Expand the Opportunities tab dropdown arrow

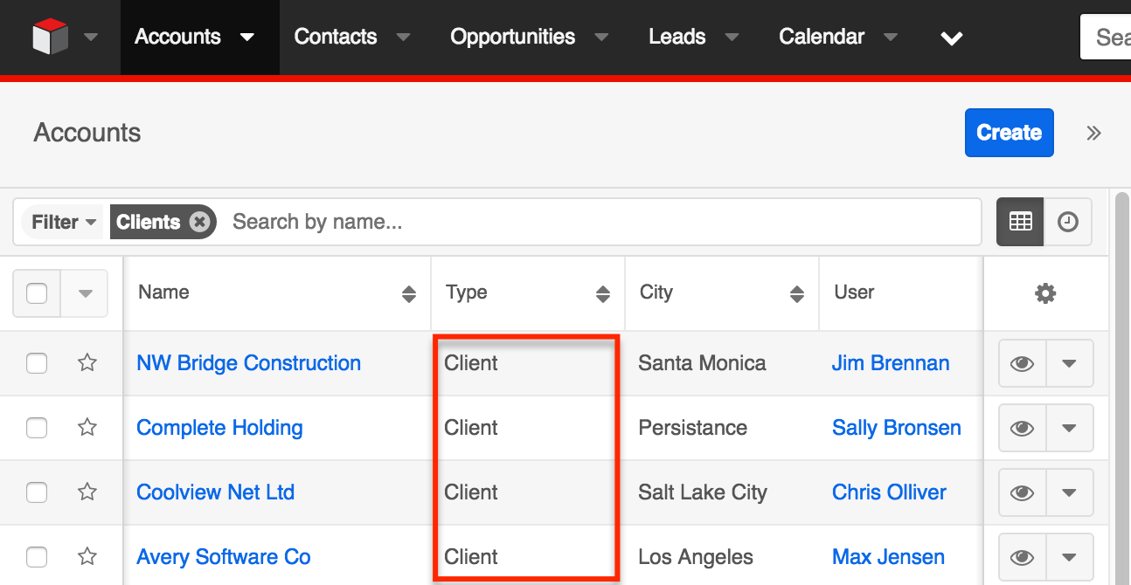pos(601,38)
